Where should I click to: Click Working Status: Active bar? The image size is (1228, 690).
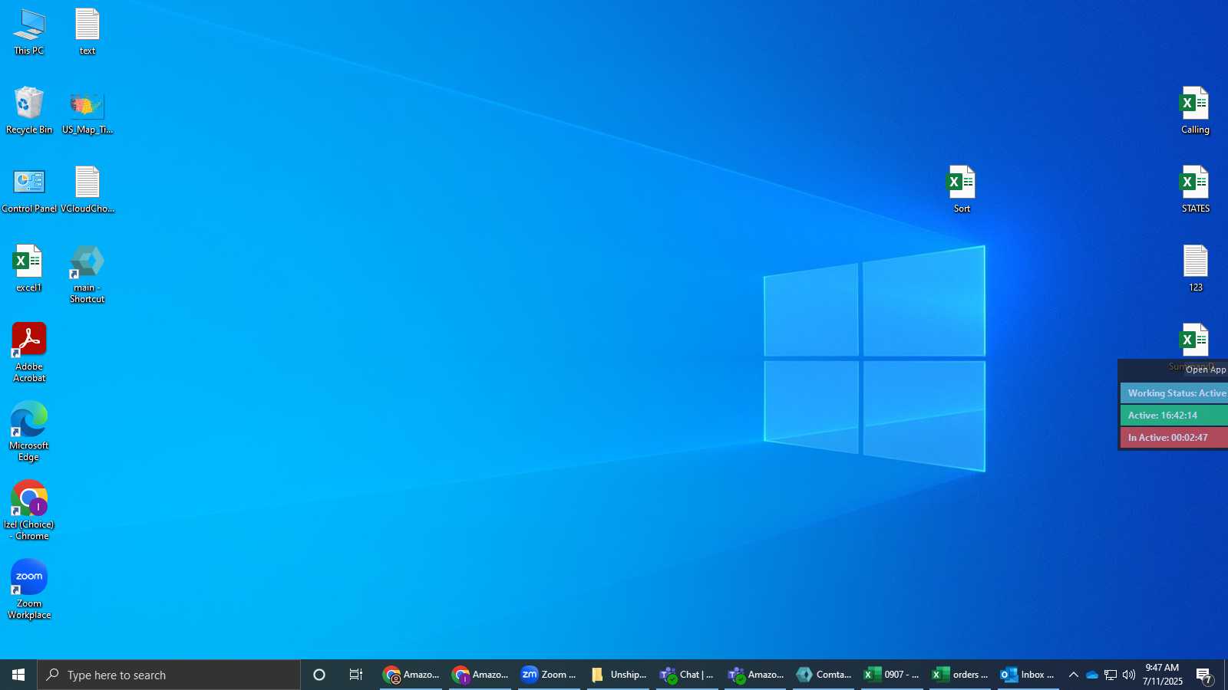[1174, 393]
